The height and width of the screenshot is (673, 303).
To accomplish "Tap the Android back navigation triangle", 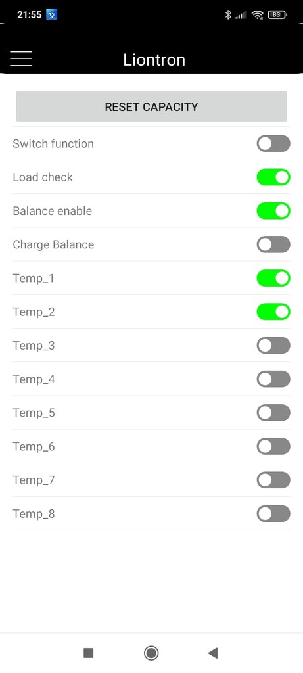I will [213, 653].
